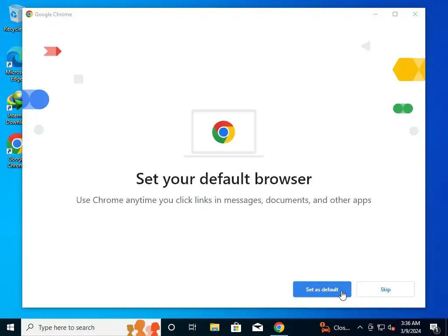Open the network status tray icon
The width and height of the screenshot is (448, 336).
coord(381,327)
